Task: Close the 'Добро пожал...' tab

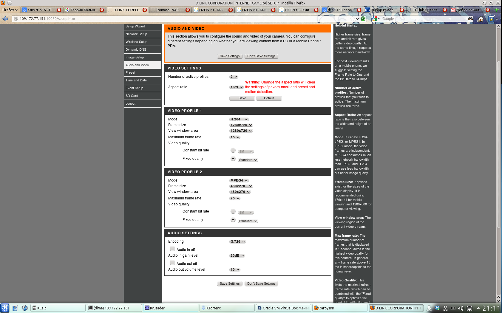Action: tap(488, 10)
